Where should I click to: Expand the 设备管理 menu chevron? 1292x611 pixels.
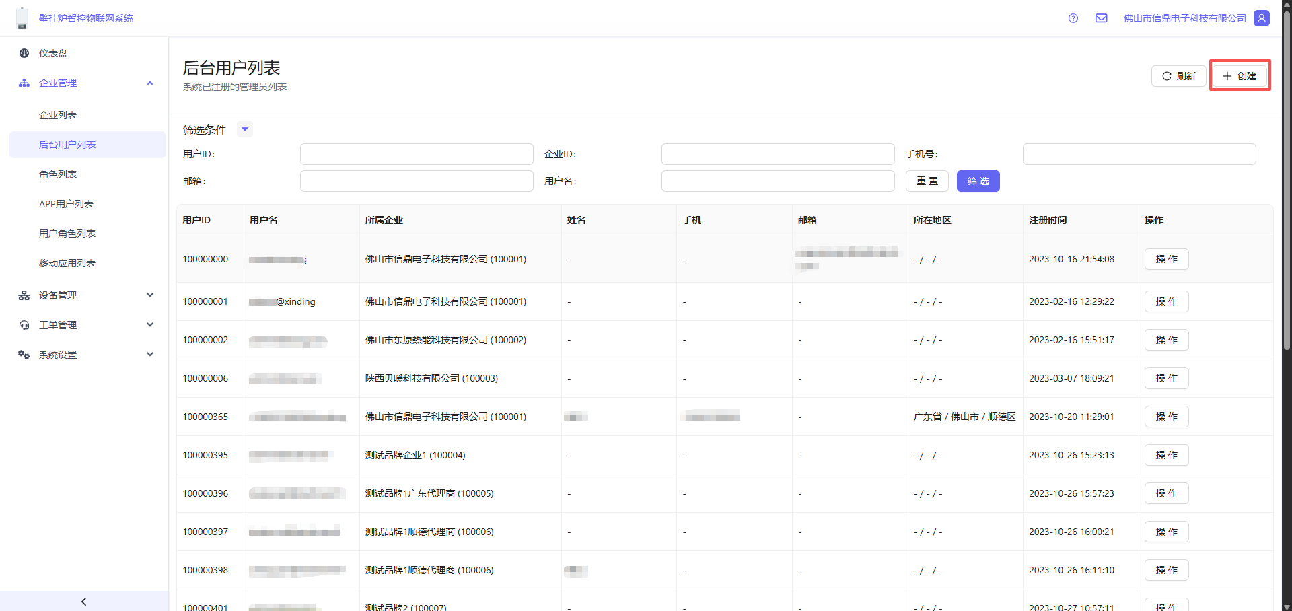click(x=150, y=295)
